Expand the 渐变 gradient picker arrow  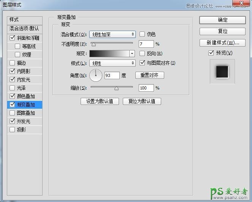click(x=132, y=53)
